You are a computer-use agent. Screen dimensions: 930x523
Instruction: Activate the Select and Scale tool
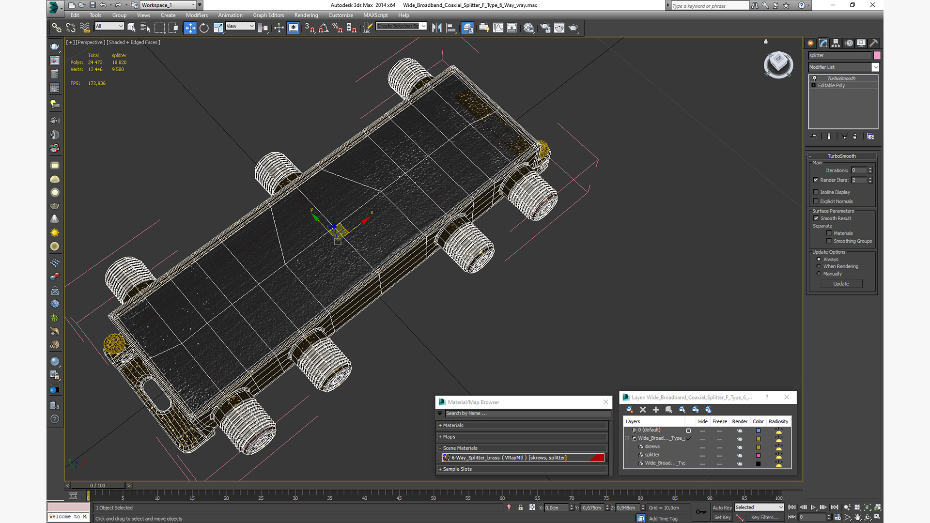218,28
